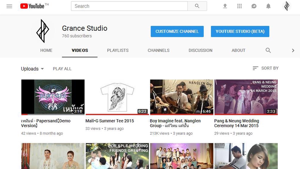Open Mali-G Summer Tee t-shirt thumbnail
The height and width of the screenshot is (169, 300).
pos(117,97)
